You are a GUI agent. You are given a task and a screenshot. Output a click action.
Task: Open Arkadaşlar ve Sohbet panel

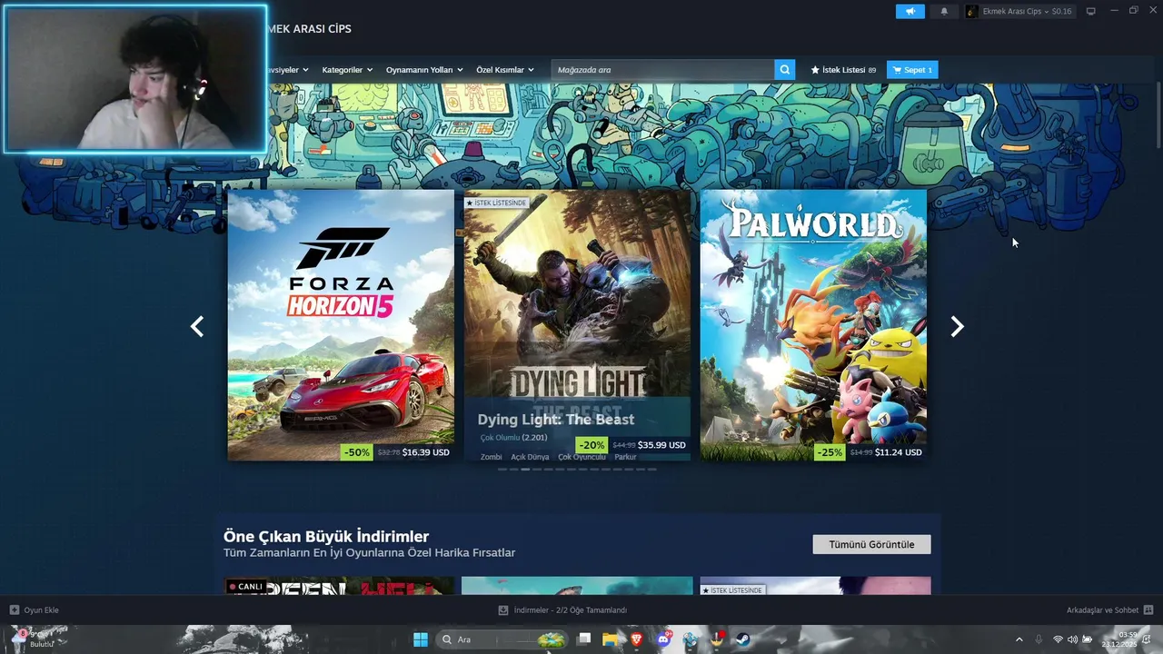(1109, 610)
